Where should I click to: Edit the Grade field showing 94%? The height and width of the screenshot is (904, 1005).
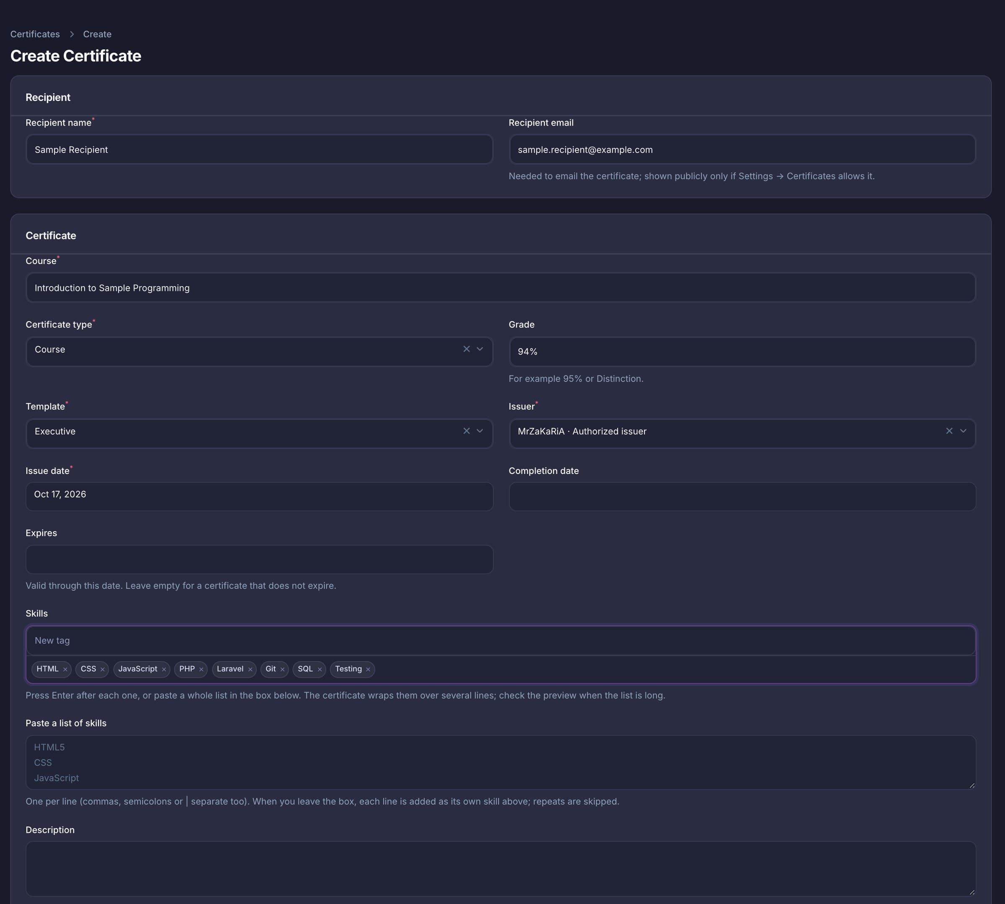click(x=742, y=352)
